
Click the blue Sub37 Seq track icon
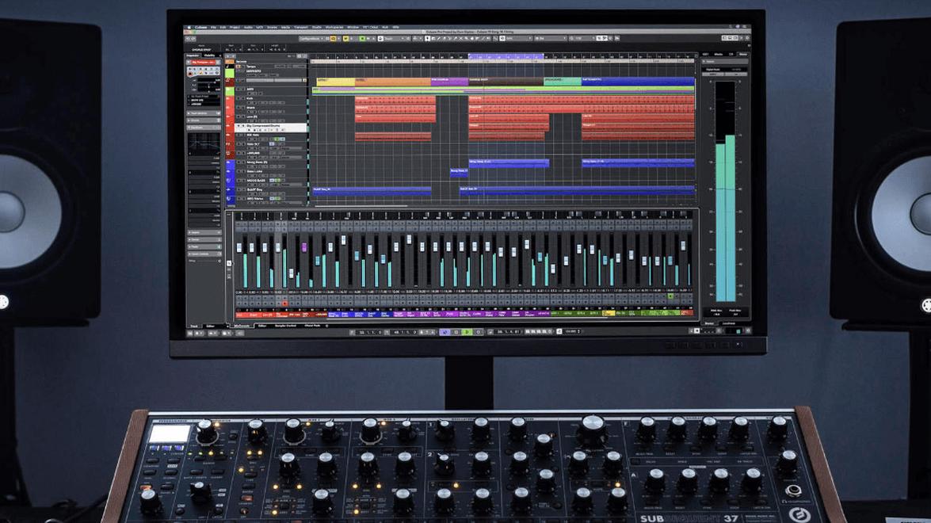point(230,189)
